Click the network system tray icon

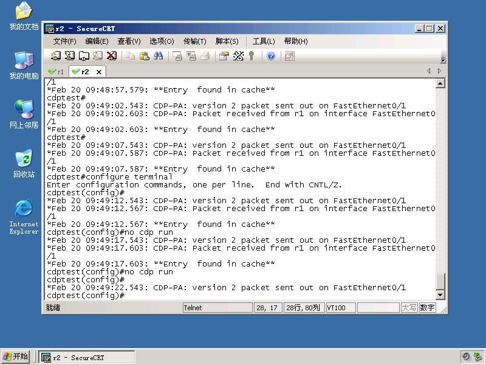(478, 357)
